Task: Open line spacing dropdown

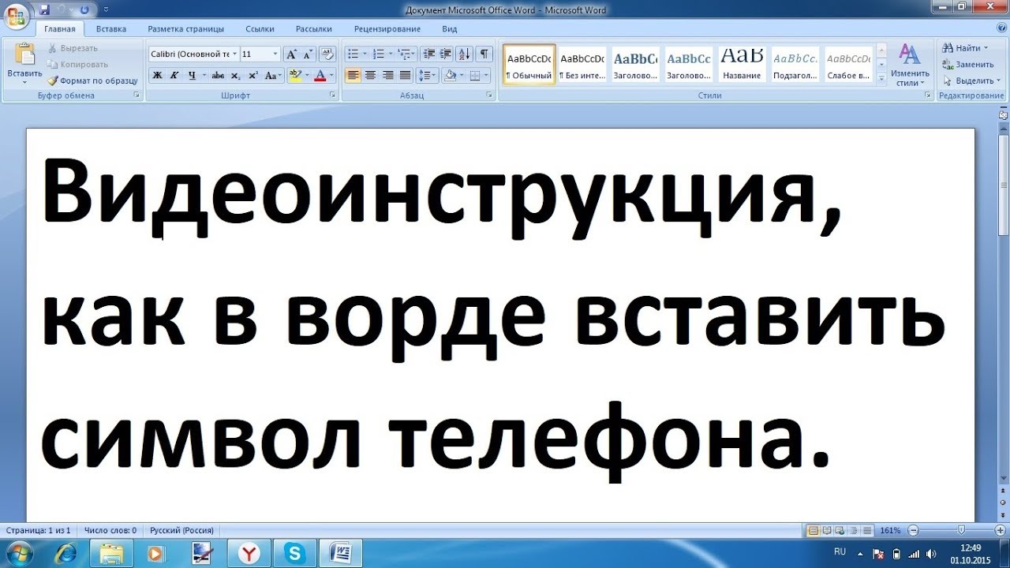Action: pos(427,76)
